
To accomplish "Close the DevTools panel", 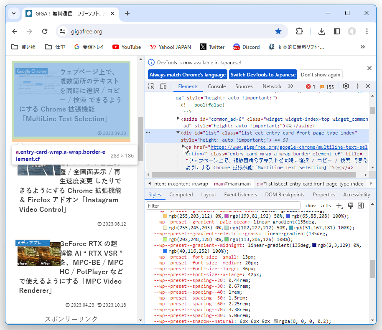I will tap(368, 86).
